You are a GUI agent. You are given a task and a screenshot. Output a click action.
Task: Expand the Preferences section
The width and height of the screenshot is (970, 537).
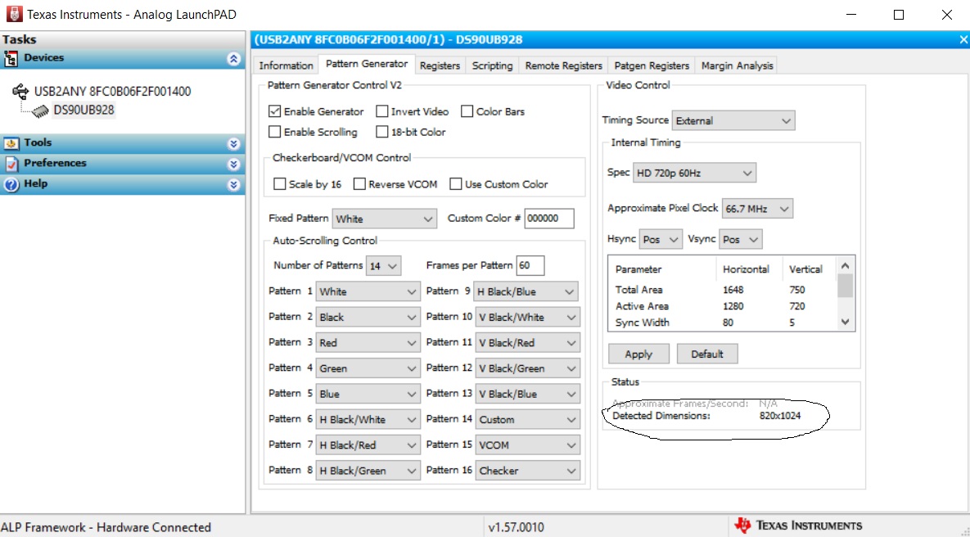click(233, 164)
